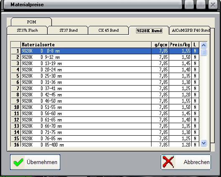Click density 7,85 in row 12
The height and width of the screenshot is (177, 221).
[x=160, y=120]
